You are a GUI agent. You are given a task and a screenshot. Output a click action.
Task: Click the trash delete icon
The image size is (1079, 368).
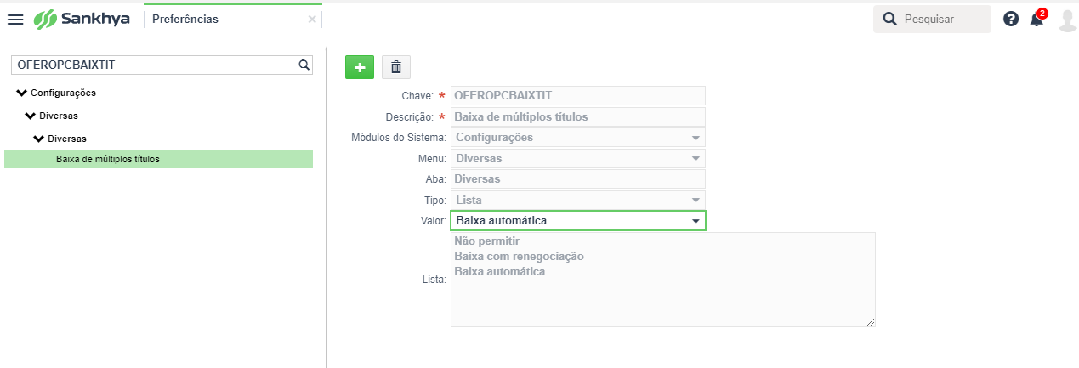pyautogui.click(x=396, y=67)
